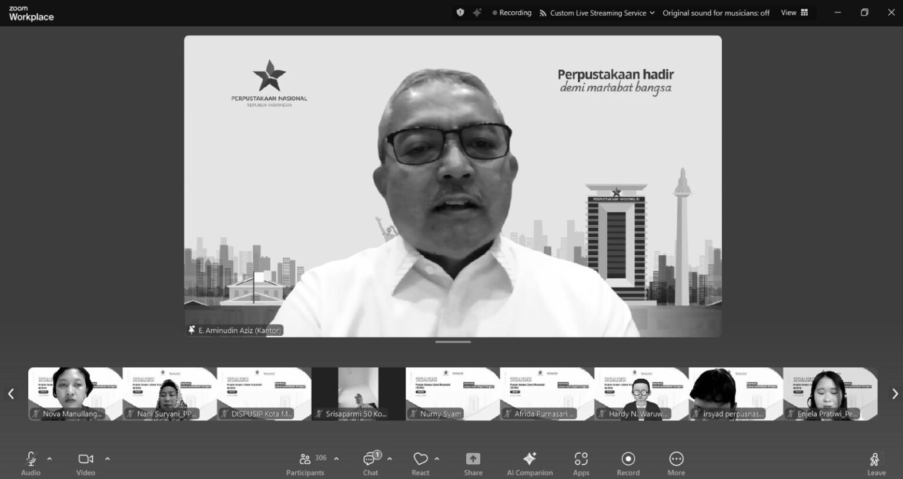Image resolution: width=903 pixels, height=479 pixels.
Task: Open the More options menu
Action: coord(676,463)
